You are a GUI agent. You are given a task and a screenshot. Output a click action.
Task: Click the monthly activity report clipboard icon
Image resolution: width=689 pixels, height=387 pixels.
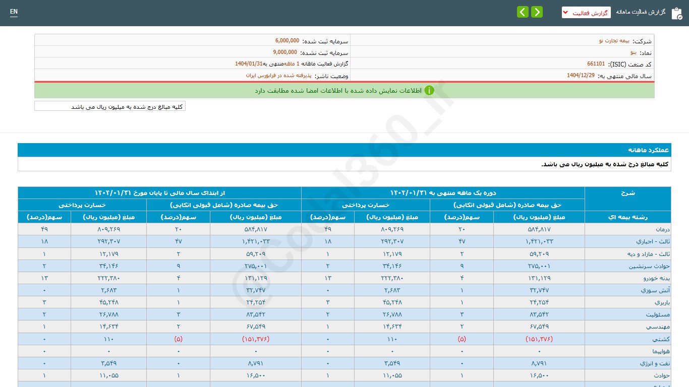pos(676,13)
